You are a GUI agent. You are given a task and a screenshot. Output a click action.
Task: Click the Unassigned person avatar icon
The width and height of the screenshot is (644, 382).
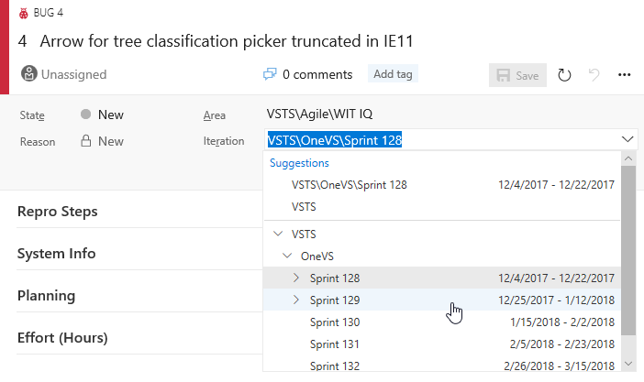(x=29, y=74)
